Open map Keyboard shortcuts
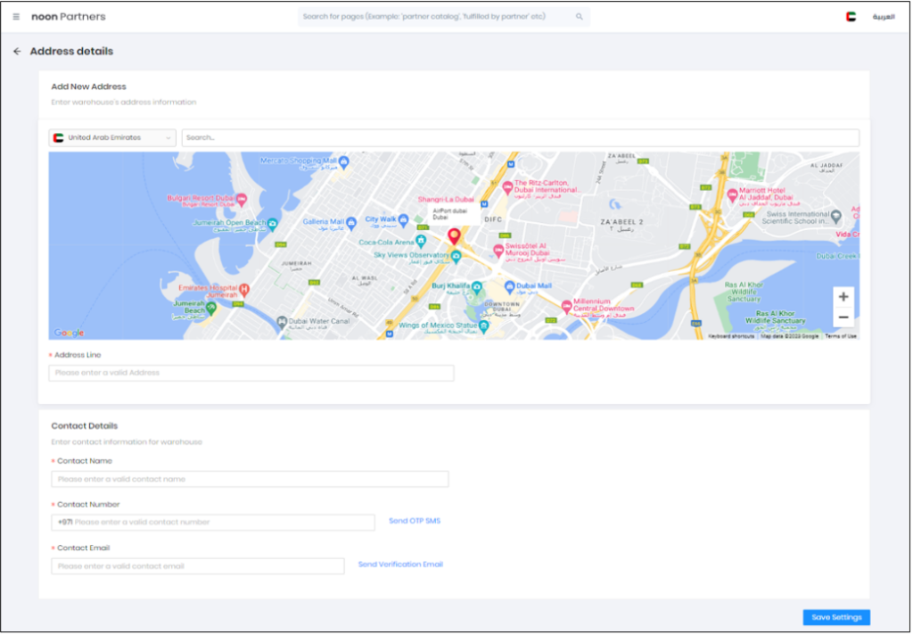The image size is (913, 635). [x=731, y=336]
